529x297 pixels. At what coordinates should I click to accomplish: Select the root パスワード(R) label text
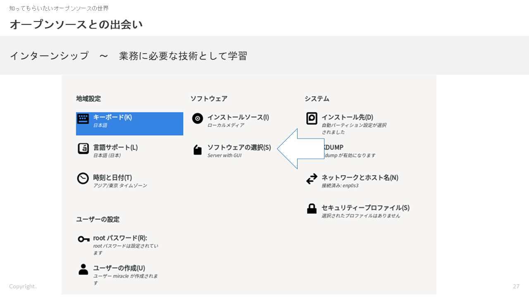click(120, 238)
